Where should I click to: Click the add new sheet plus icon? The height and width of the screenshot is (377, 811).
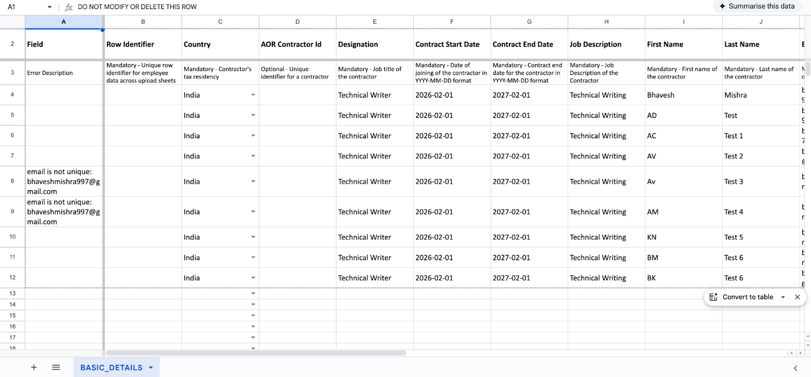point(34,367)
